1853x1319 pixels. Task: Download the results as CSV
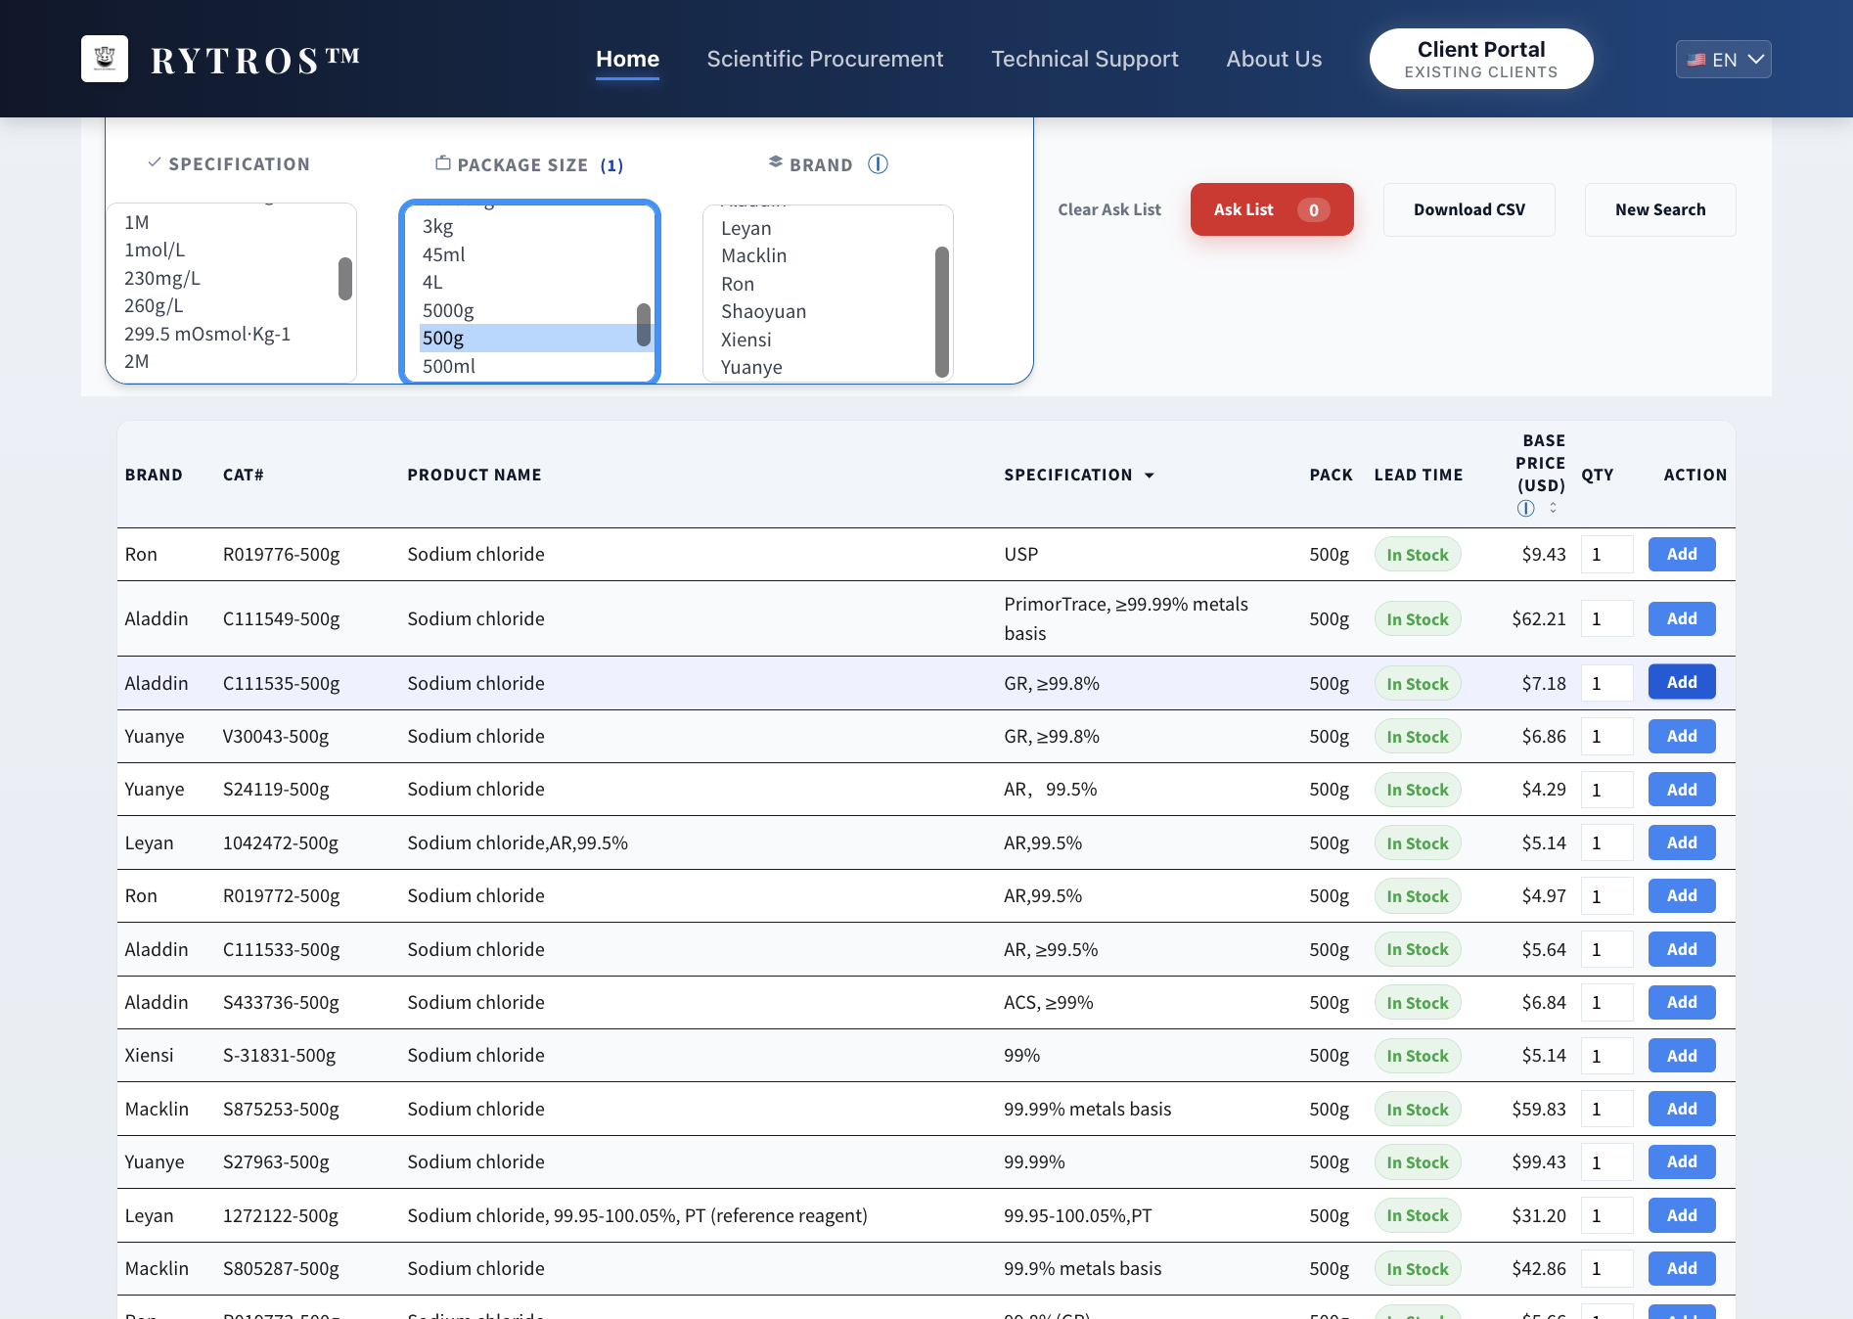[x=1469, y=209]
